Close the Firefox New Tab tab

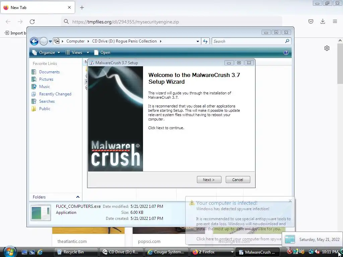click(x=69, y=7)
